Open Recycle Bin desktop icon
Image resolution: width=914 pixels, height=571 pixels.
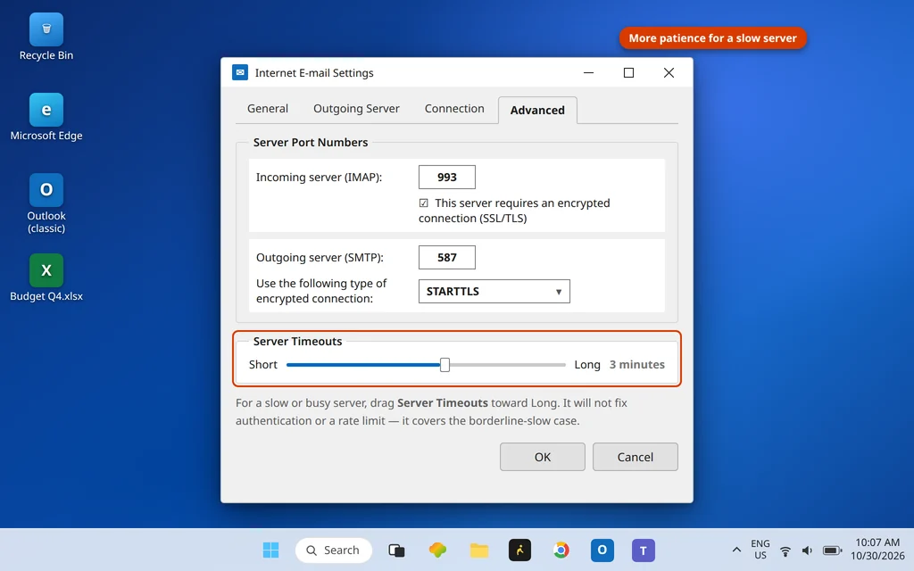pyautogui.click(x=46, y=37)
